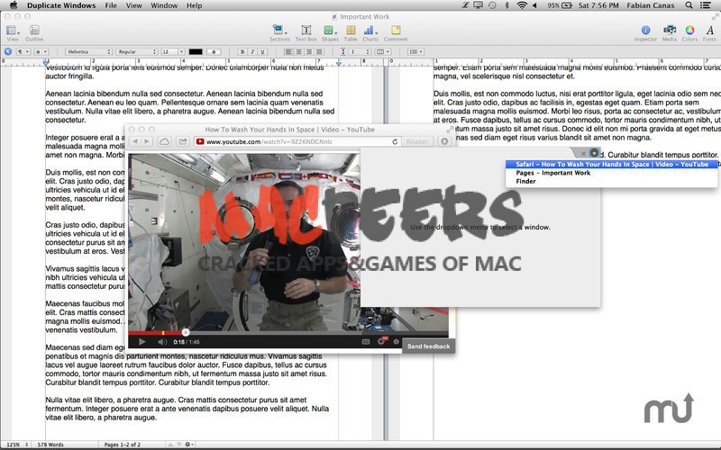Open the Duplicate Windows app menu
The height and width of the screenshot is (450, 721).
61,5
